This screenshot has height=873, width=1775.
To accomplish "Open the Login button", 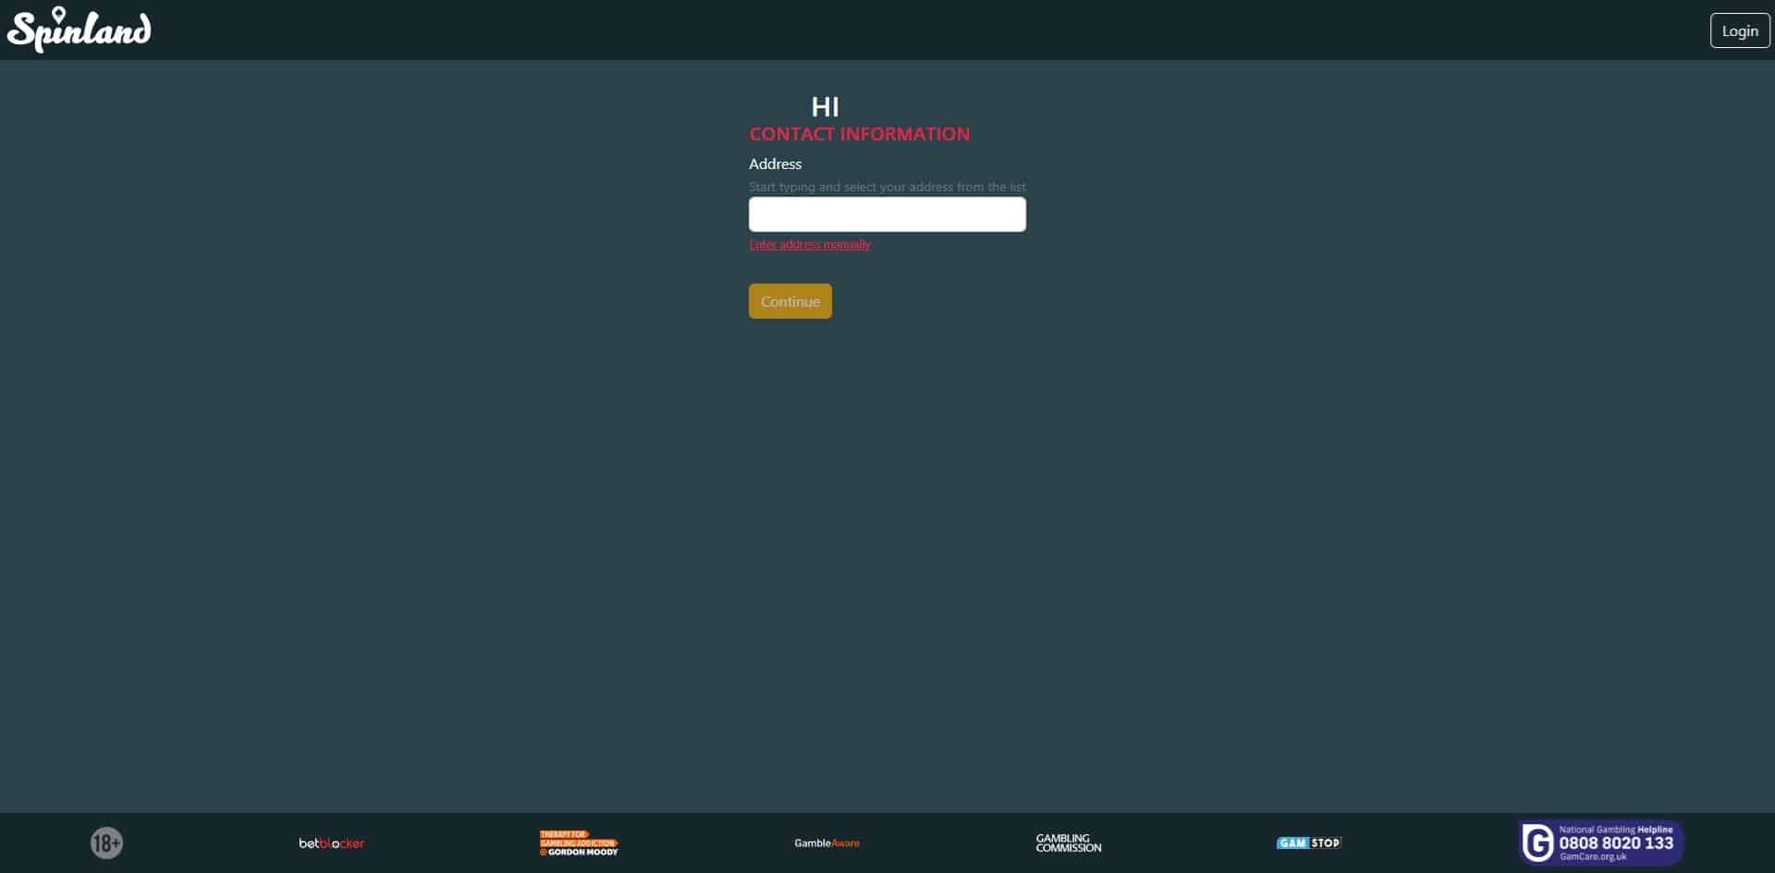I will coord(1739,30).
